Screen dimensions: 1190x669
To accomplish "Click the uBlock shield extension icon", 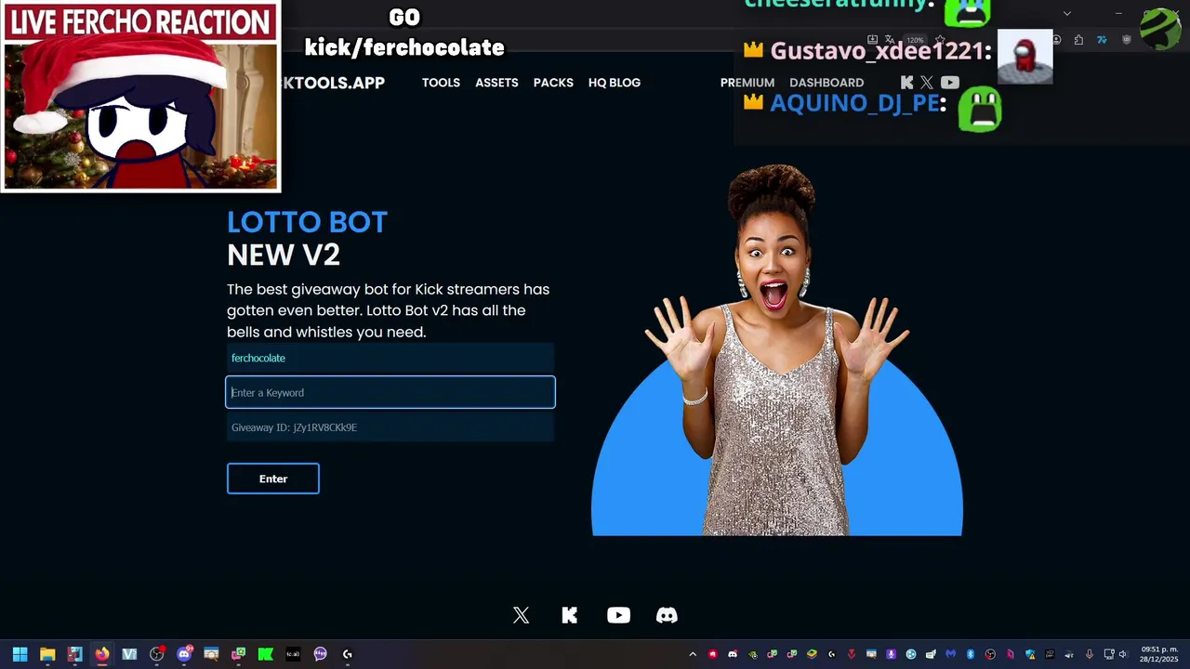I will click(1127, 40).
